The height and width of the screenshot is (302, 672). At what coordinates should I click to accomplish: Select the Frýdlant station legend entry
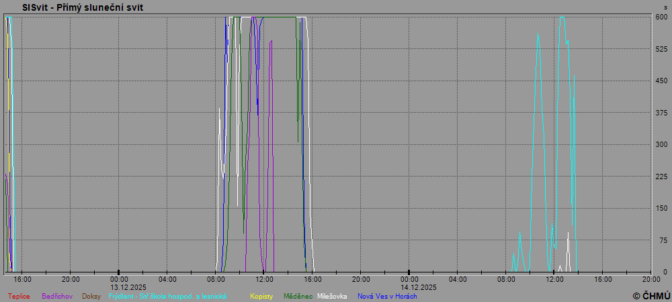coord(167,296)
